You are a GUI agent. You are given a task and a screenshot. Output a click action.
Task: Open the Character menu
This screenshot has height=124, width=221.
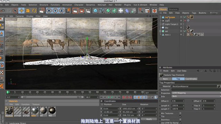coord(79,5)
